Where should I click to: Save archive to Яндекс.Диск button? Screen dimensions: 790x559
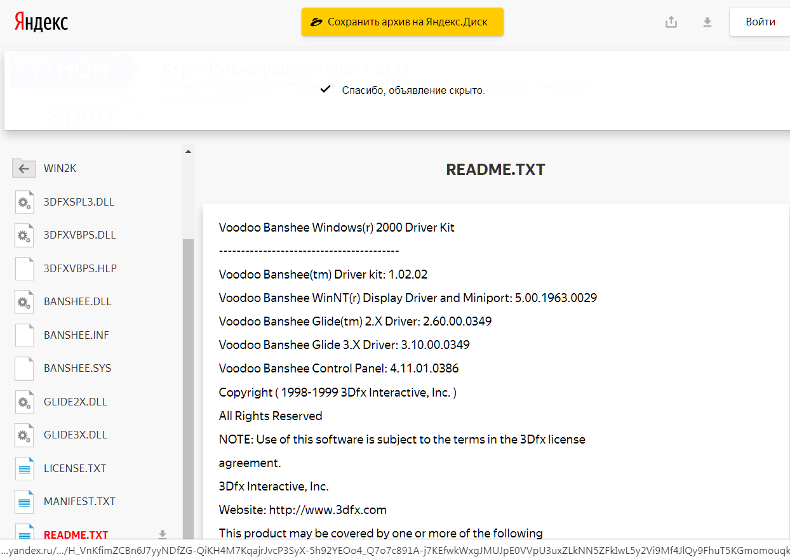pos(403,22)
